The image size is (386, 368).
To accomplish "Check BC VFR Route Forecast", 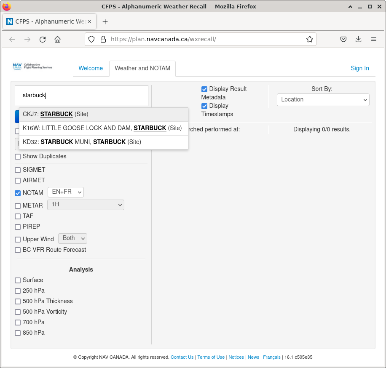I will coord(18,250).
